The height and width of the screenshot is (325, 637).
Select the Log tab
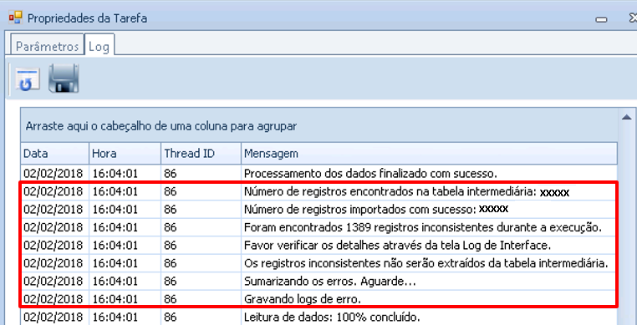click(x=99, y=45)
